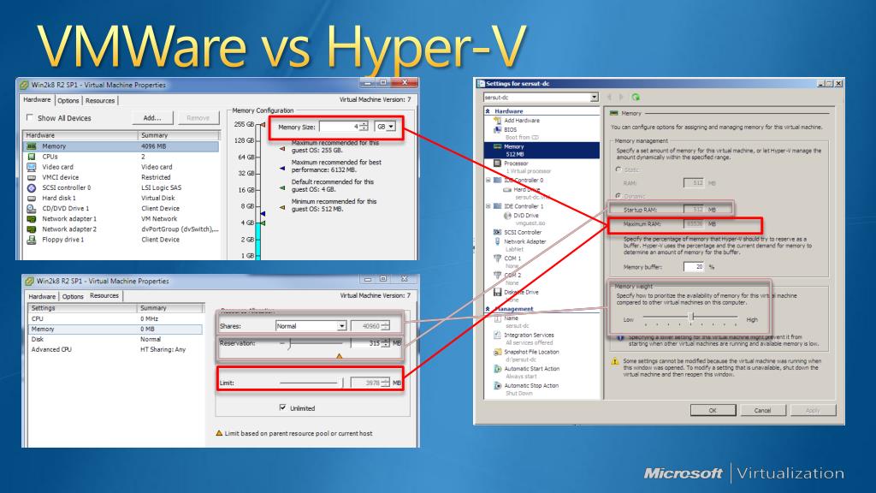This screenshot has width=876, height=493.
Task: Click the Processor icon in Hyper-V settings
Action: (497, 163)
